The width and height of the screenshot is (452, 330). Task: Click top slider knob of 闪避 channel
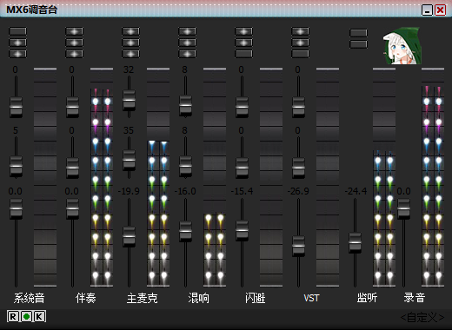[x=242, y=107]
